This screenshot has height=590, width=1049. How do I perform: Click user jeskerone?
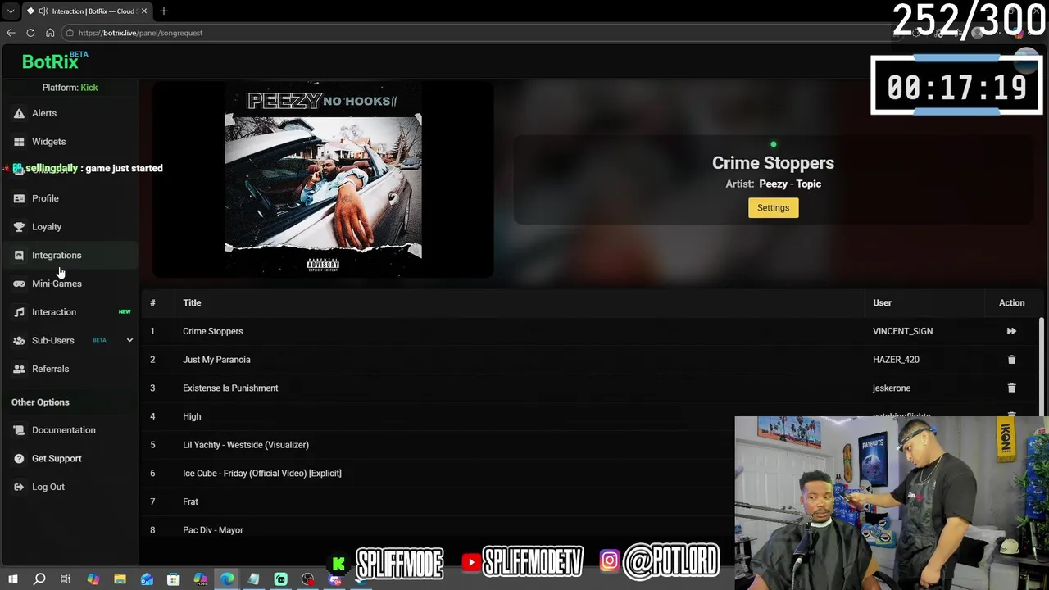(892, 388)
